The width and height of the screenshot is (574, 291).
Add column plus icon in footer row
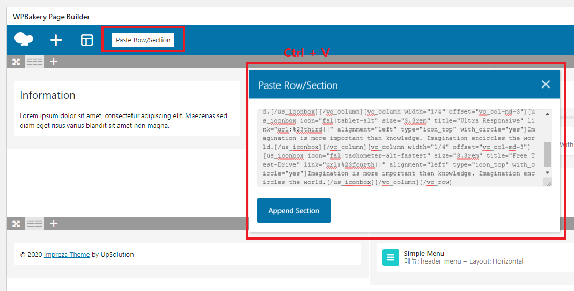(x=54, y=224)
